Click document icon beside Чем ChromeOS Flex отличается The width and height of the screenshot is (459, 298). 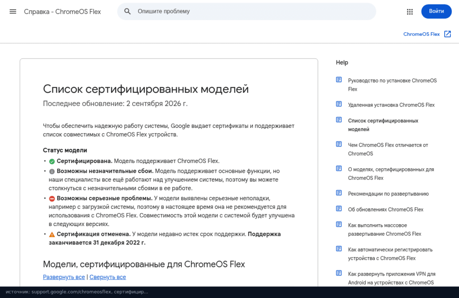point(339,144)
